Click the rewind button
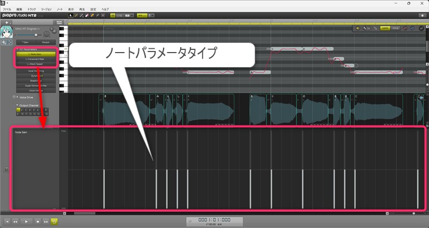 (16, 222)
